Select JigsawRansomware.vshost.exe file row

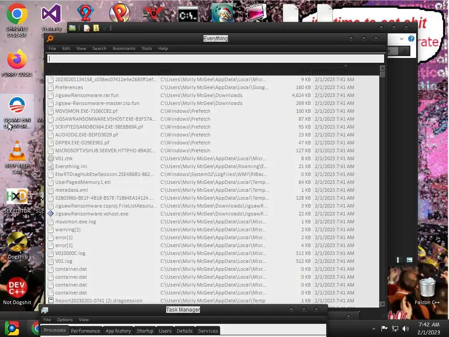point(213,214)
